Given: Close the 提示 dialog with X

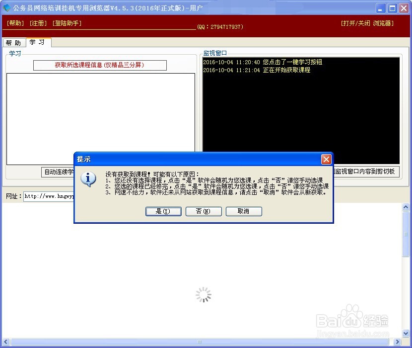Looking at the screenshot, I should pos(326,159).
